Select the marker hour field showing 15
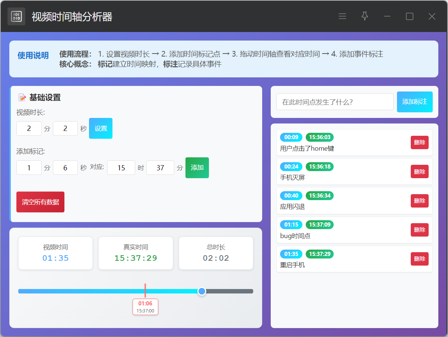 point(121,168)
